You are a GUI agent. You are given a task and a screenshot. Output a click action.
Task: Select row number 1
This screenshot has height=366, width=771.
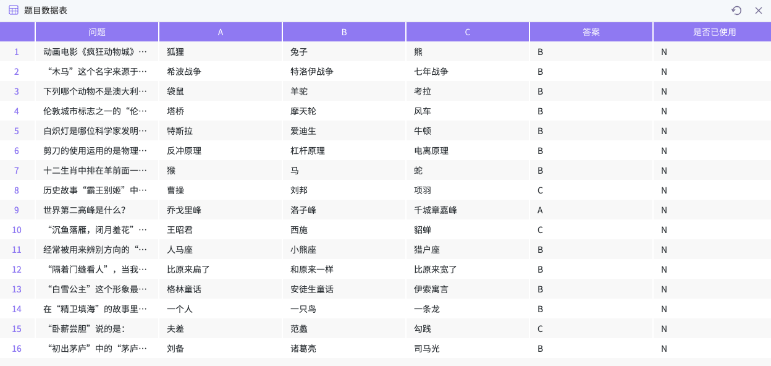17,52
